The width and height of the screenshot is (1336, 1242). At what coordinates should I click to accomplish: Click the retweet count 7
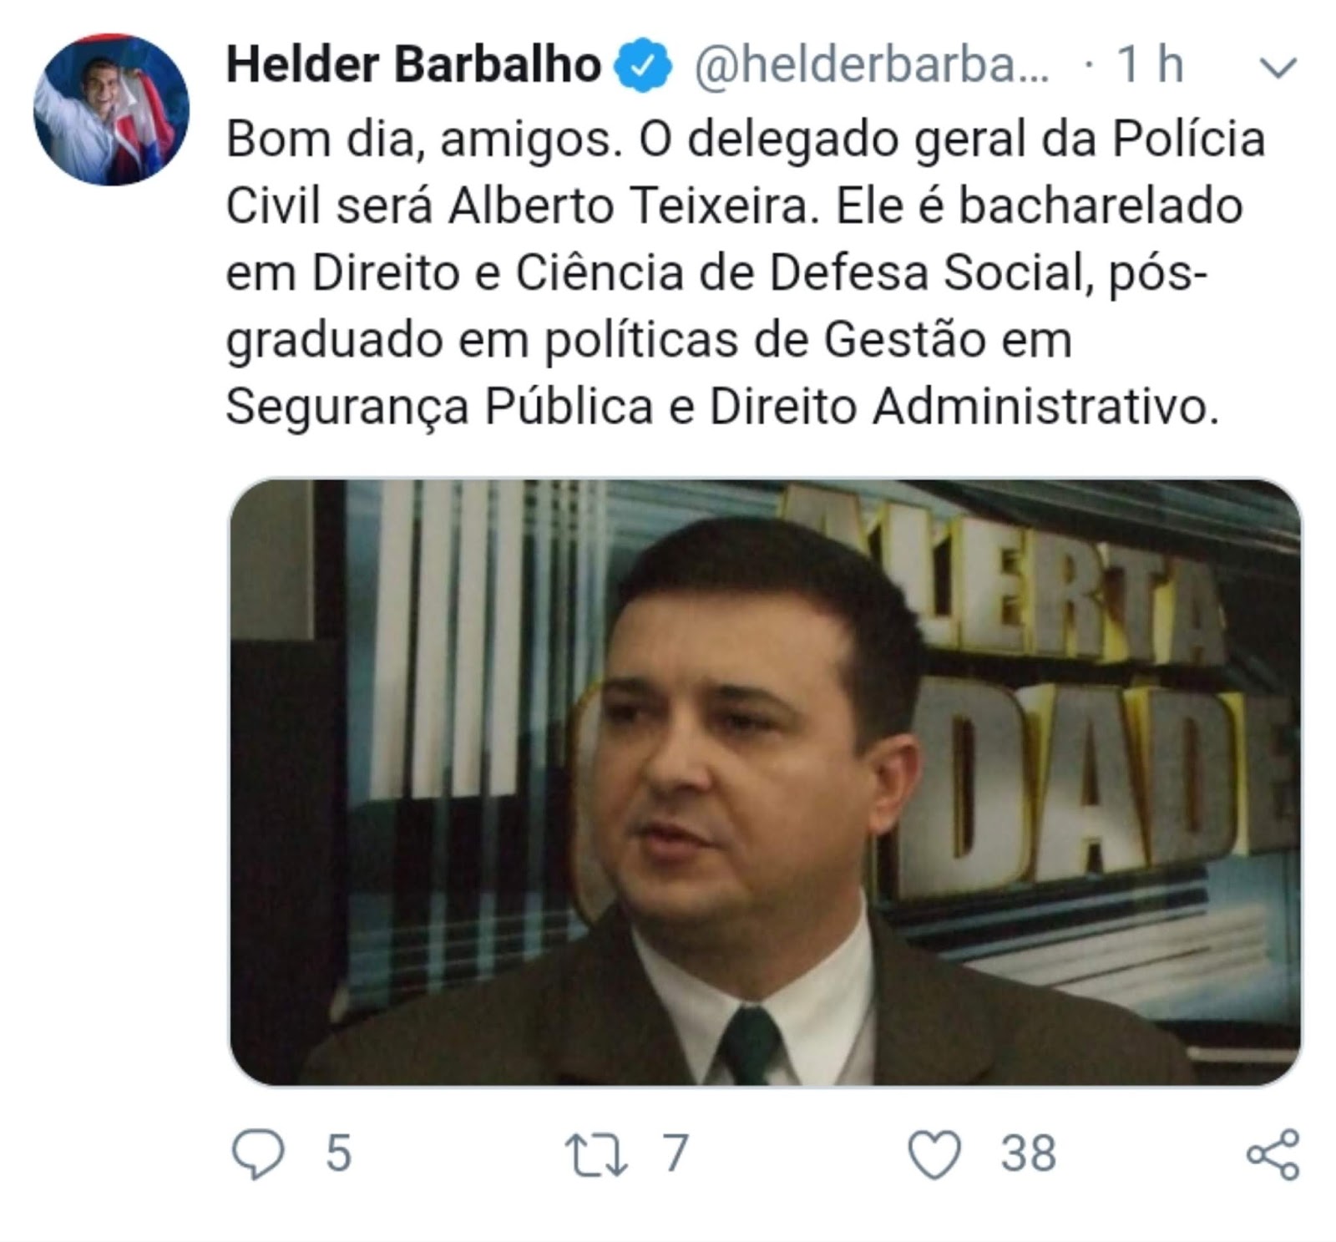coord(676,1153)
